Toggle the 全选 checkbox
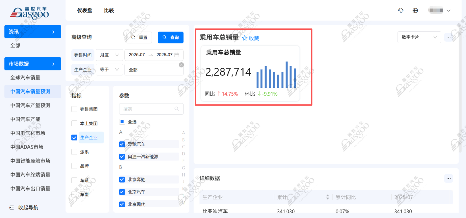466x218 pixels. [122, 122]
